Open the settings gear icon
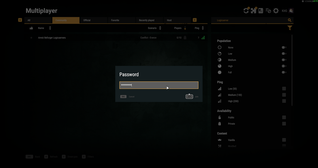Screen dimensions: 318x168 (x=276, y=11)
